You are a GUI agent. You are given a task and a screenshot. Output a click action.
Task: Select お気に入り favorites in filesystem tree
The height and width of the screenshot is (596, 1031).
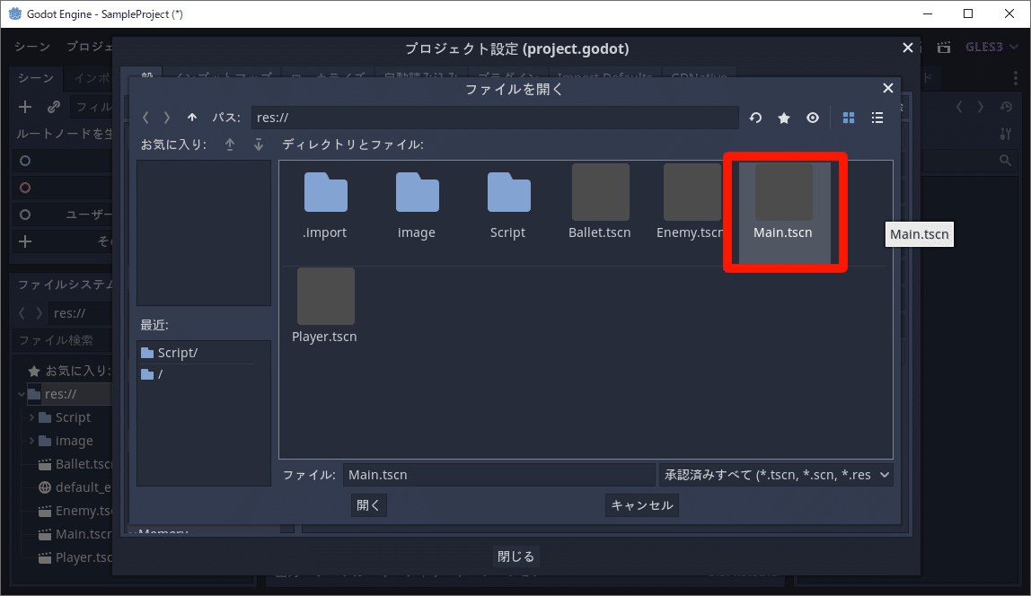70,372
